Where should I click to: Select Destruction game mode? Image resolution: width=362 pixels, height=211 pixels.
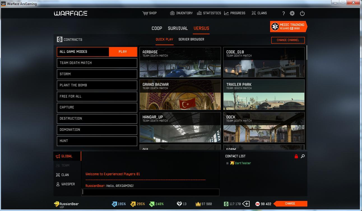[97, 118]
